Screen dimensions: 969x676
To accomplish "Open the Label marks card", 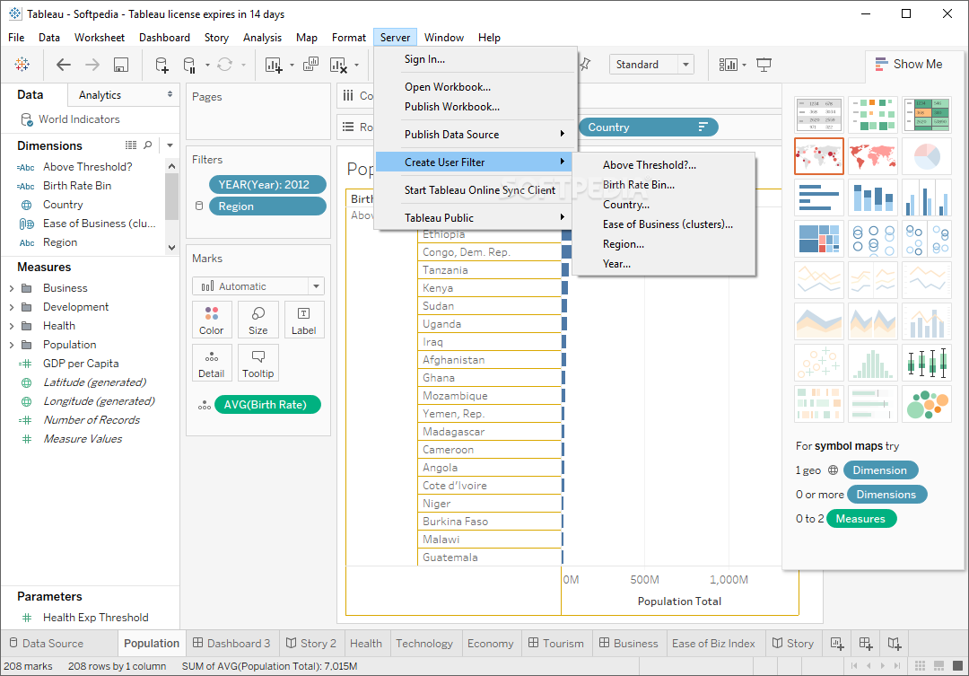I will coord(303,320).
